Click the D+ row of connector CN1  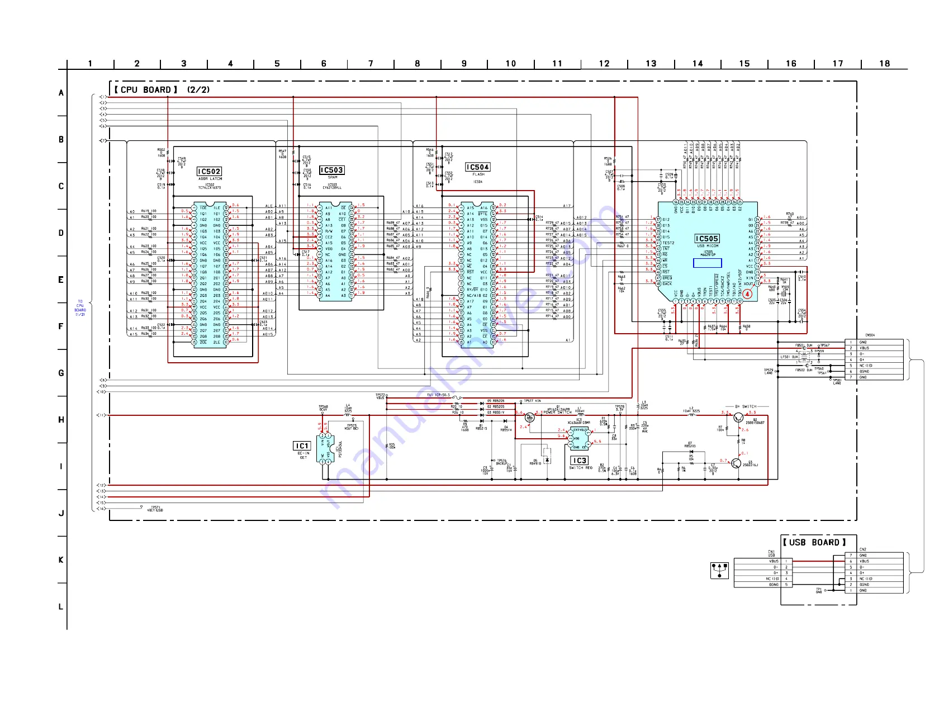[763, 573]
